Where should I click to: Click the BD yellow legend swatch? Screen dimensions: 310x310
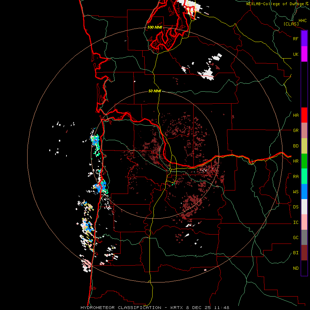click(304, 146)
